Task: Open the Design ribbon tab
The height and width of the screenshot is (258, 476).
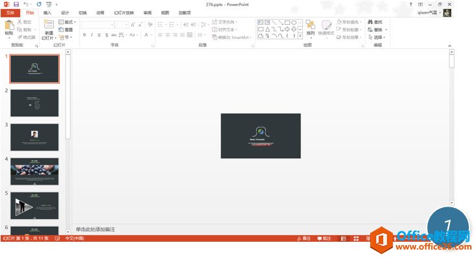Action: click(x=65, y=13)
